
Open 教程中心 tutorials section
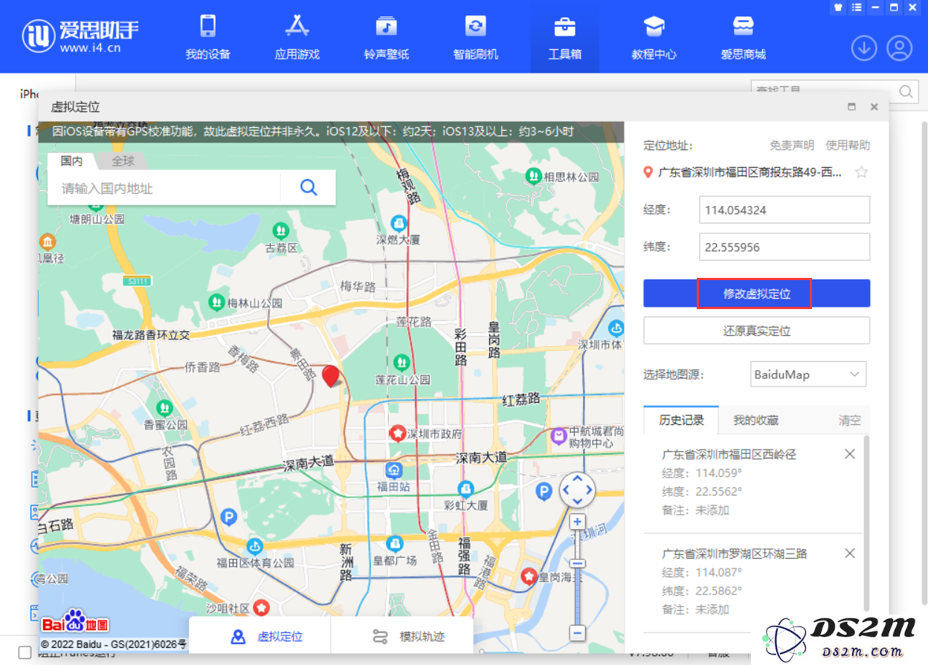click(x=654, y=37)
